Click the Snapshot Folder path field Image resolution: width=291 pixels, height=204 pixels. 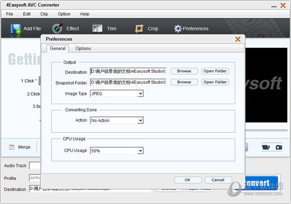coord(128,82)
